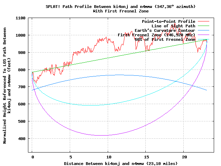
Task: Click the x-axis tick label 5
Action: pyautogui.click(x=70, y=157)
